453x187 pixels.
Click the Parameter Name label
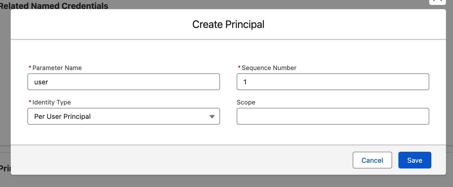[57, 68]
